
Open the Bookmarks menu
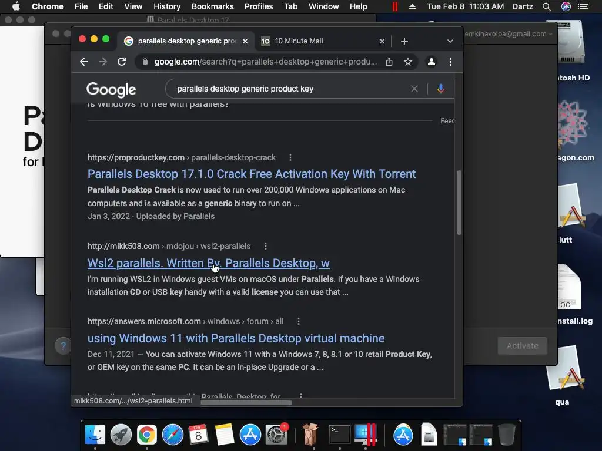[213, 6]
